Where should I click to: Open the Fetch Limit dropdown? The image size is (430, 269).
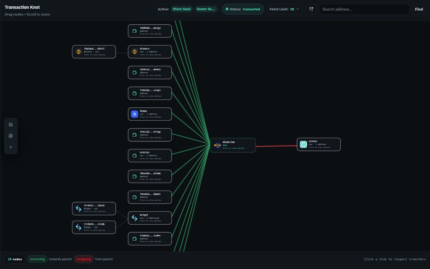284,9
